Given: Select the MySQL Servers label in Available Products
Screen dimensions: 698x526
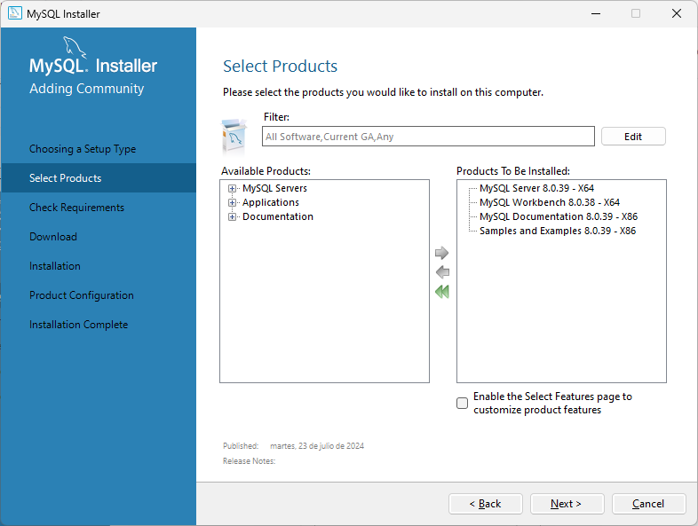Looking at the screenshot, I should [274, 188].
